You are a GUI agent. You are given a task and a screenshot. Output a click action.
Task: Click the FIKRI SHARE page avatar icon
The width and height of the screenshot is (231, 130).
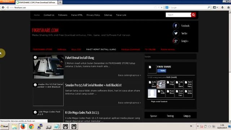pos(152,69)
